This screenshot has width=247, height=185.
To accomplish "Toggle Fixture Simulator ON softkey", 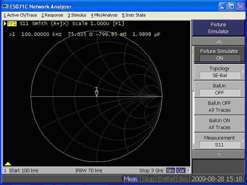I will [219, 54].
